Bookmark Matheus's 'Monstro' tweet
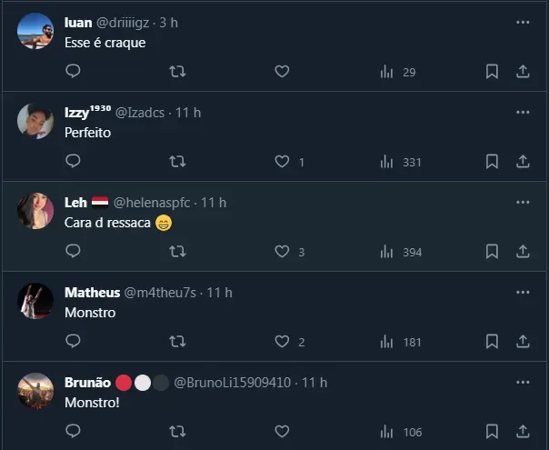This screenshot has width=549, height=450. [492, 342]
